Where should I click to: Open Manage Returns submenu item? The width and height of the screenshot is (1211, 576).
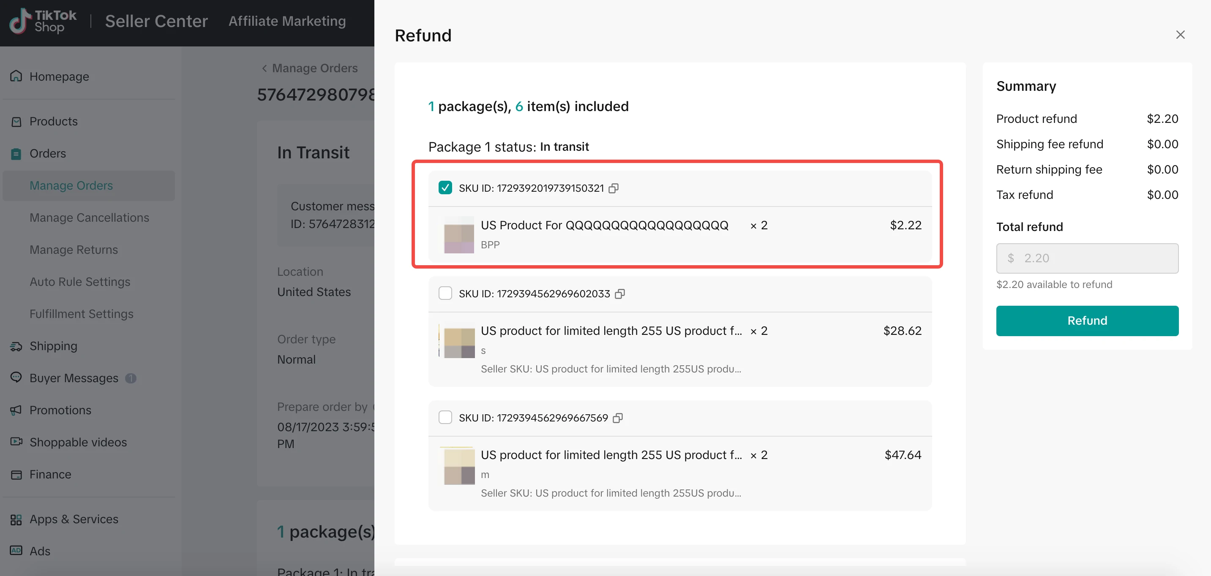[74, 250]
